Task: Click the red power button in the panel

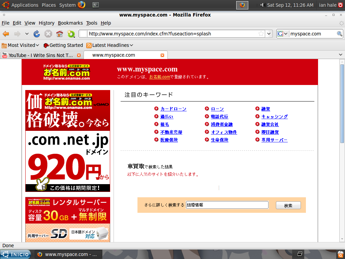Action: 340,5
